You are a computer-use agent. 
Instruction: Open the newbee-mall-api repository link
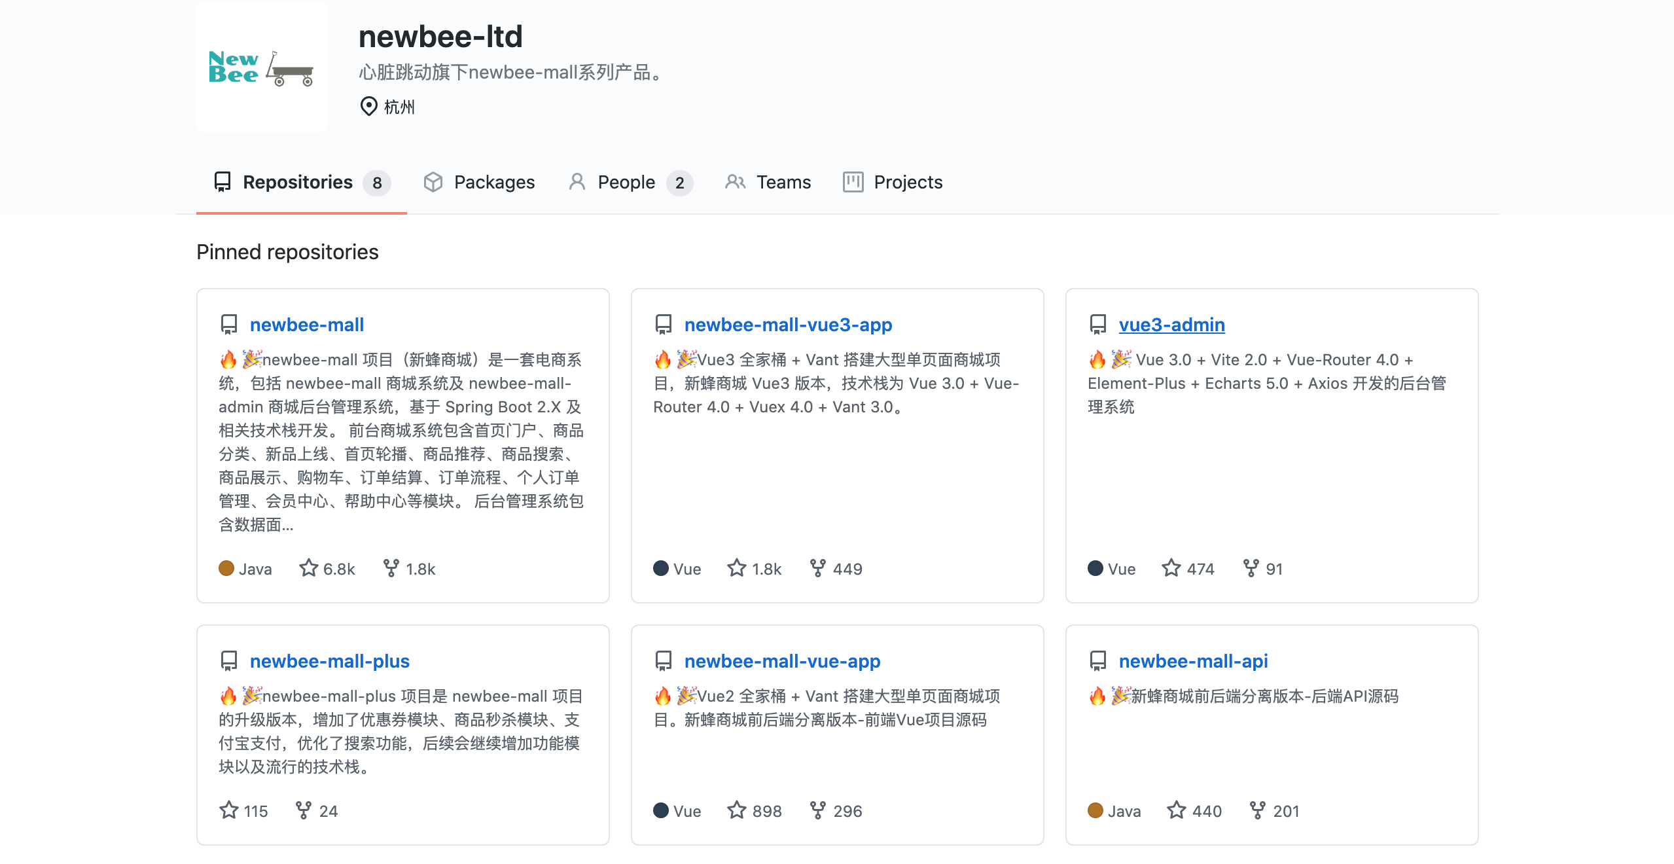1193,661
